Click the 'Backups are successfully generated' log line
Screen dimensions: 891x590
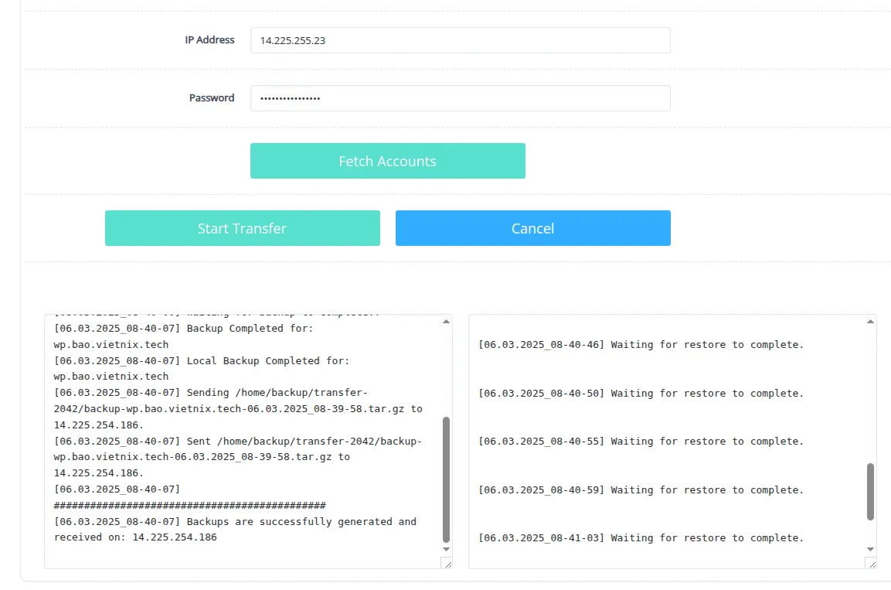coord(235,522)
